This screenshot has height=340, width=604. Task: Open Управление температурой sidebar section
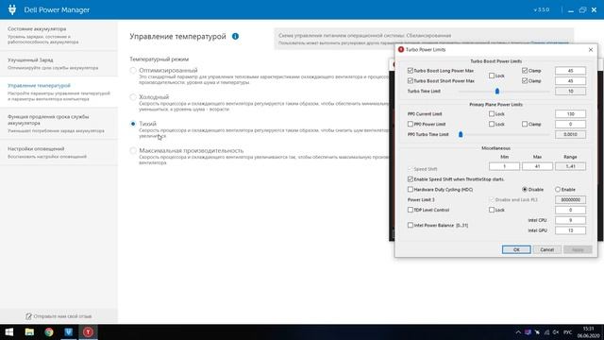(x=59, y=92)
